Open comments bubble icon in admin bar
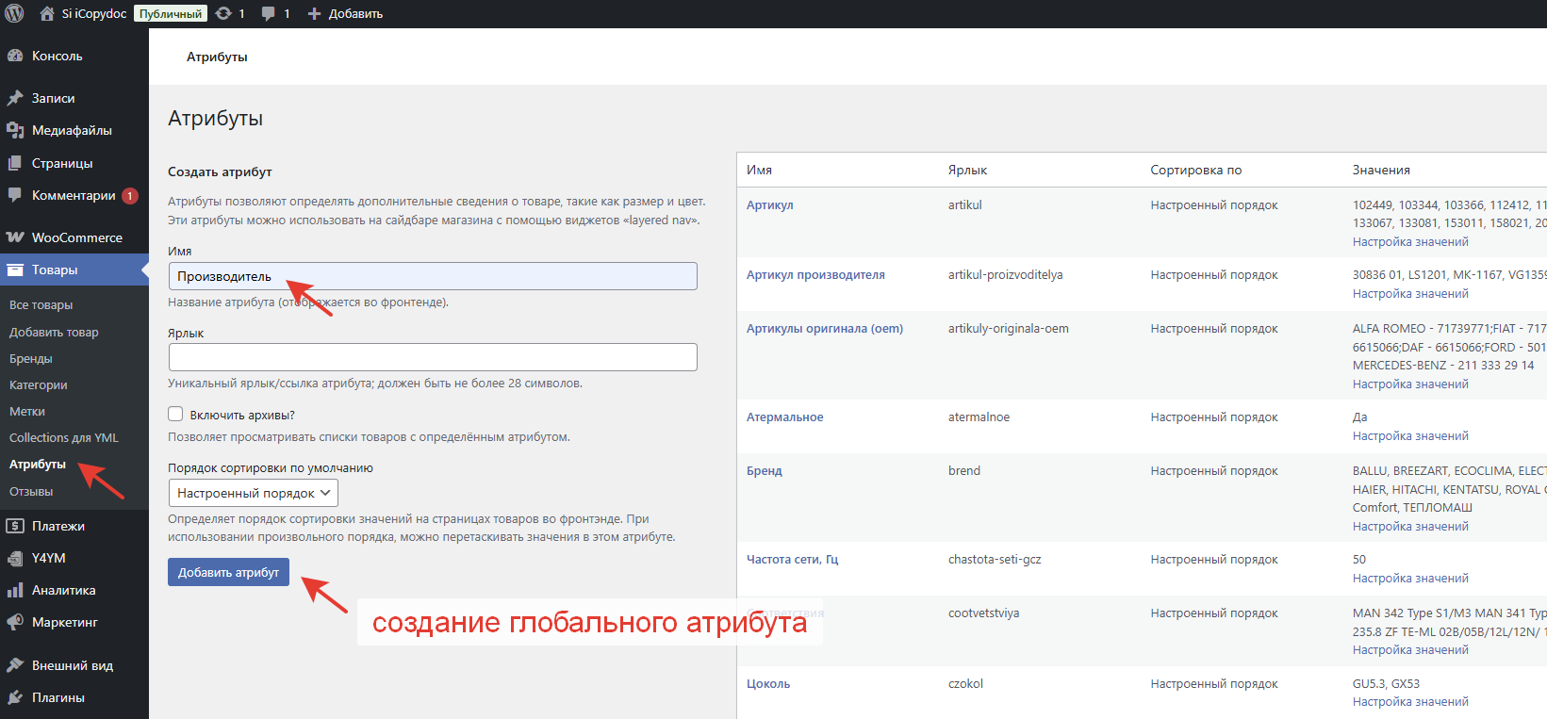 coord(269,13)
